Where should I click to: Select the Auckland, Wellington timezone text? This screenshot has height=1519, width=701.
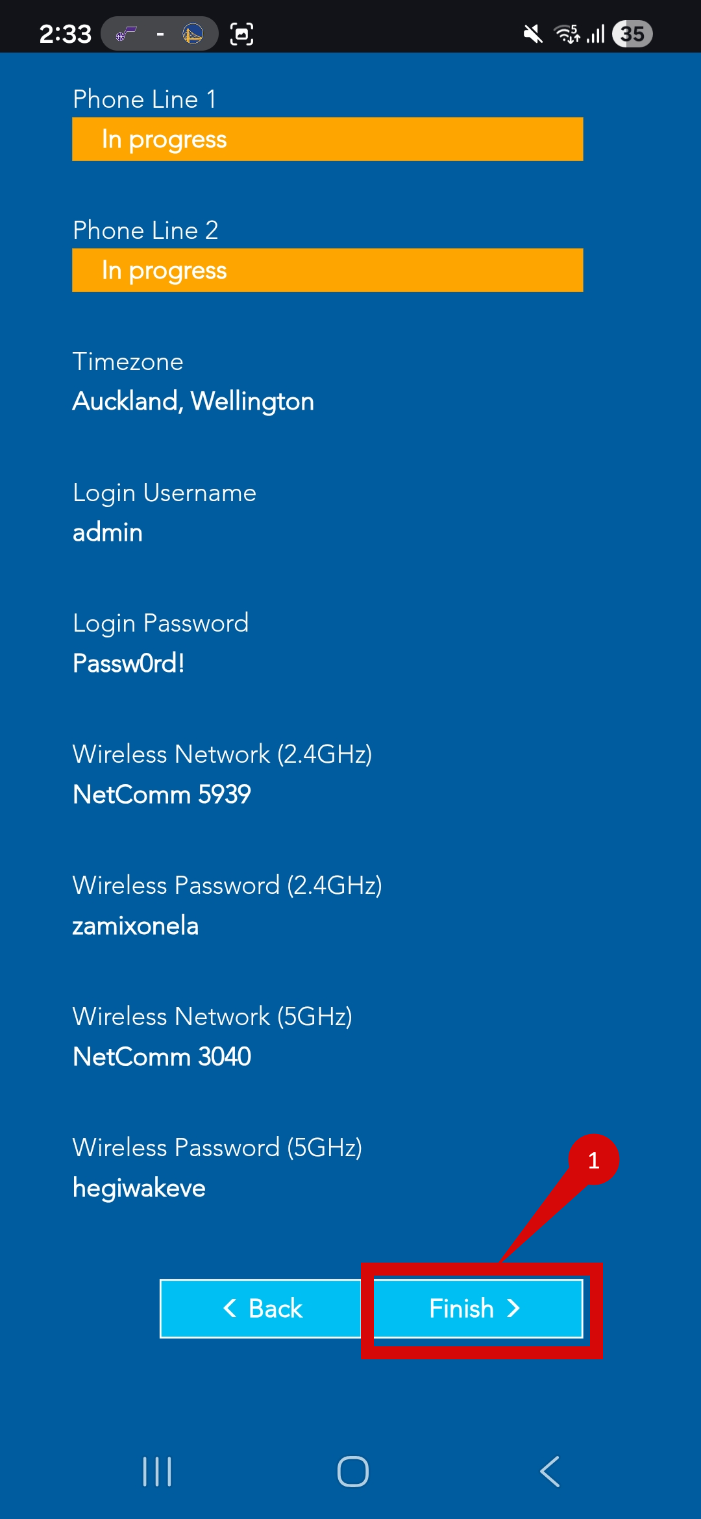coord(193,401)
